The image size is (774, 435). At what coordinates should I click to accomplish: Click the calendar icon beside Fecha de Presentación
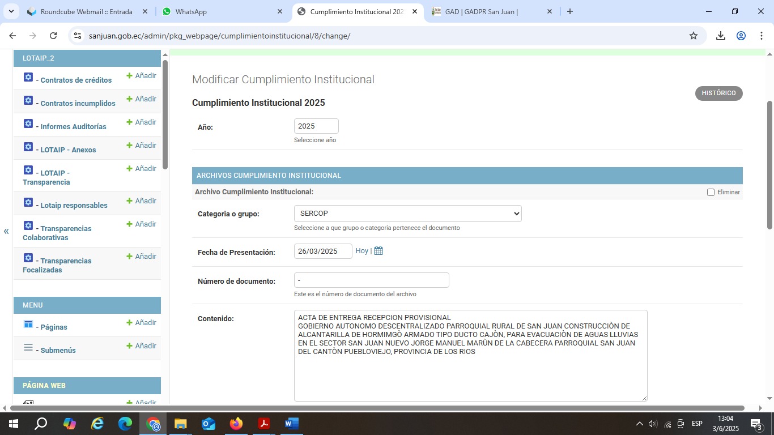(x=379, y=251)
